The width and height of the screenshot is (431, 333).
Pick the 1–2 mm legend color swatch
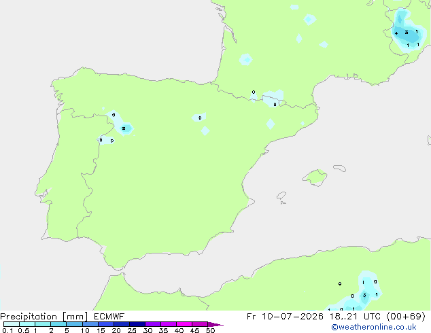(x=43, y=324)
